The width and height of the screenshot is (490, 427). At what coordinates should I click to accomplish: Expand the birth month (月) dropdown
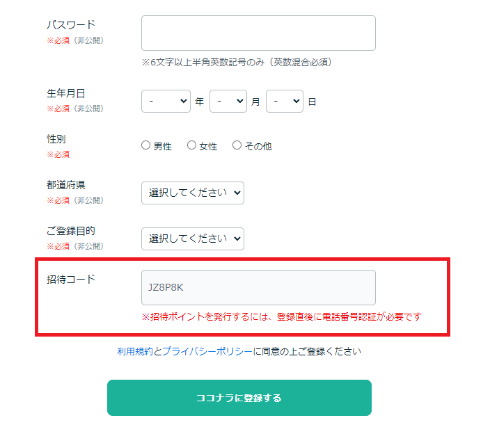point(228,101)
